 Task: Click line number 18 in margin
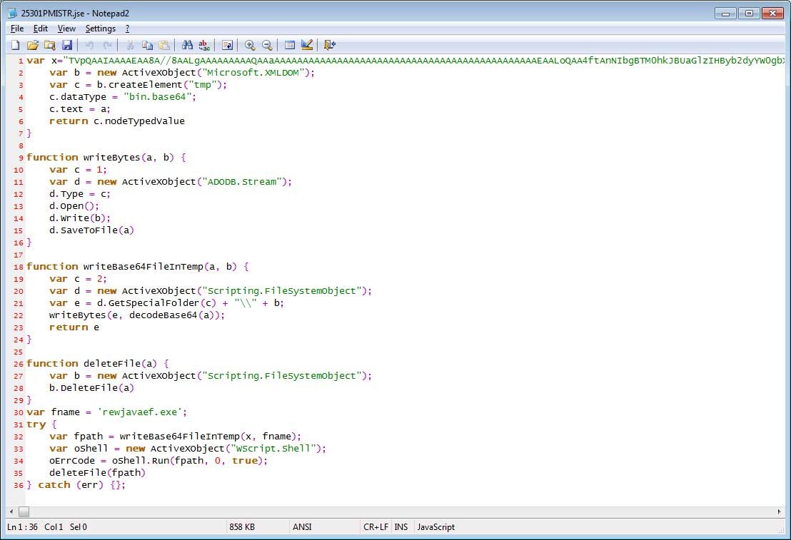click(x=18, y=267)
